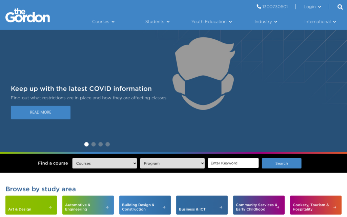
Task: Switch to the second carousel slide dot
Action: pyautogui.click(x=94, y=144)
